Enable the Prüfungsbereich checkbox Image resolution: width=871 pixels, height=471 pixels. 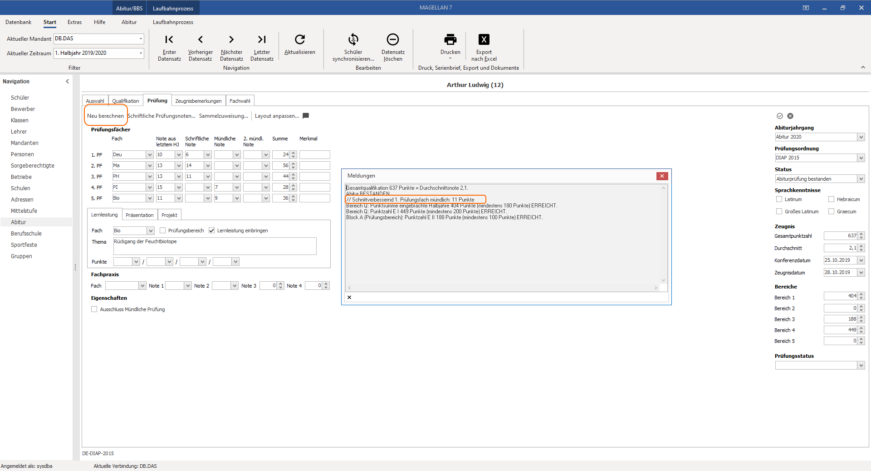163,231
